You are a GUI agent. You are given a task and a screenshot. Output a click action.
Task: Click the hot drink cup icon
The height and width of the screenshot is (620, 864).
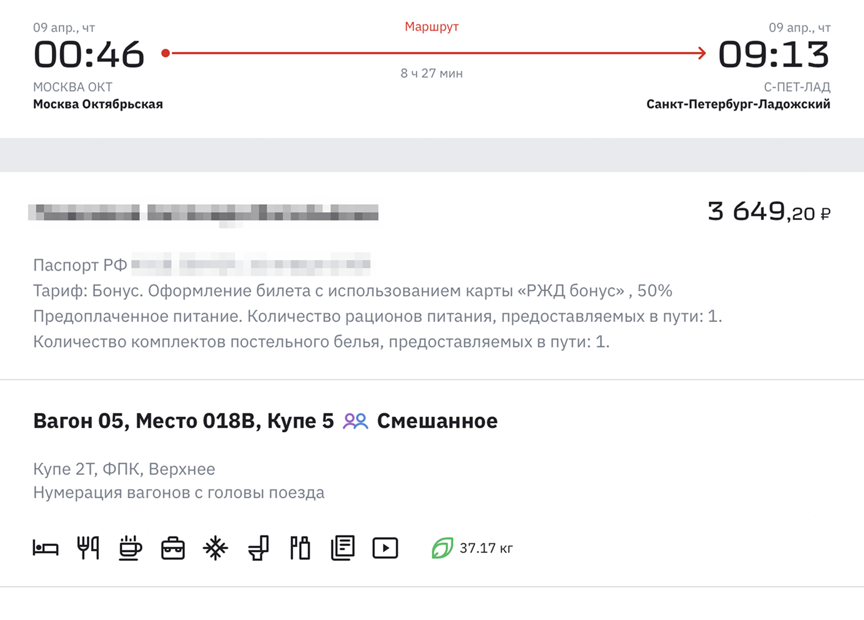pos(130,548)
